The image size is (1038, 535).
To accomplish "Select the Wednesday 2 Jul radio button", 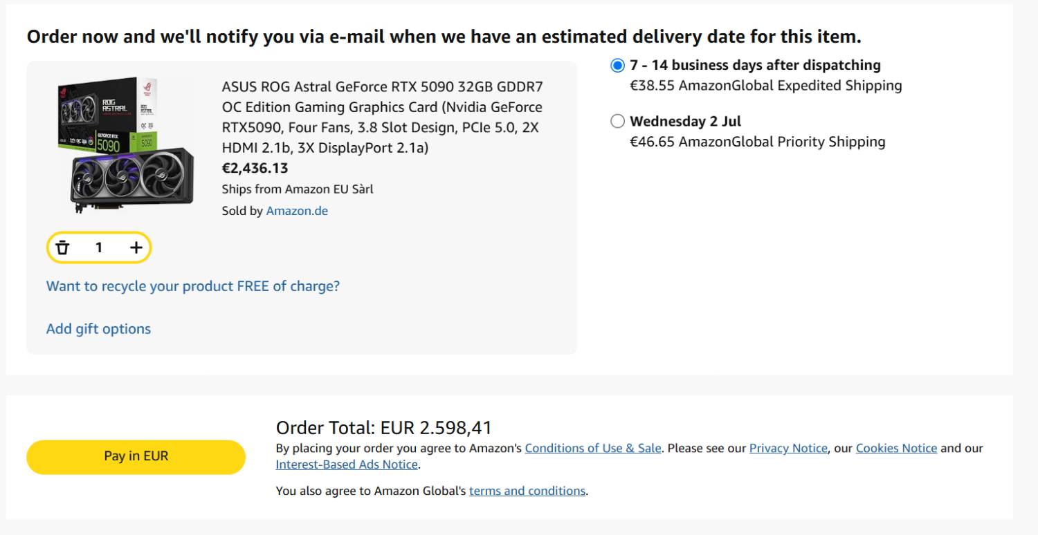I will 617,122.
